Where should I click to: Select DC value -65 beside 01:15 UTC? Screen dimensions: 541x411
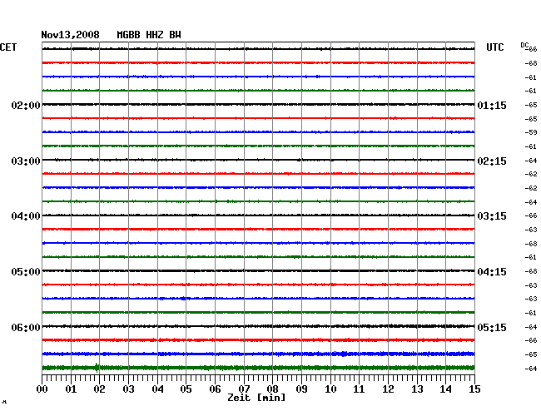(531, 105)
